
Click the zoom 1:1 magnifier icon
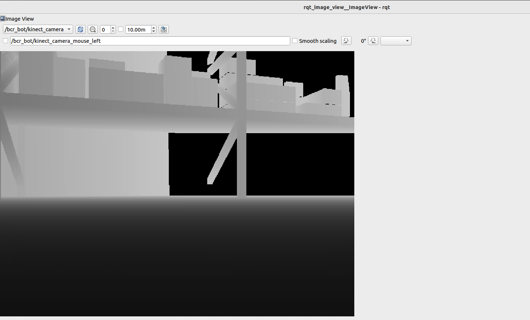93,29
